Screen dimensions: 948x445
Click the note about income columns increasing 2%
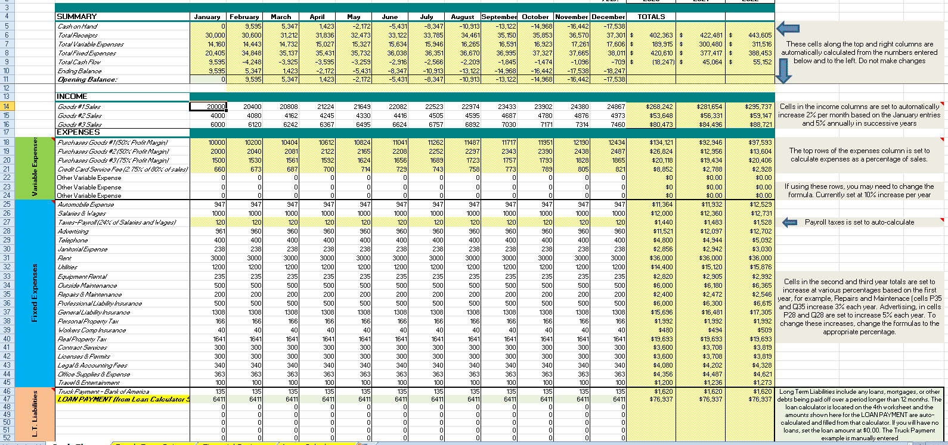pyautogui.click(x=859, y=115)
